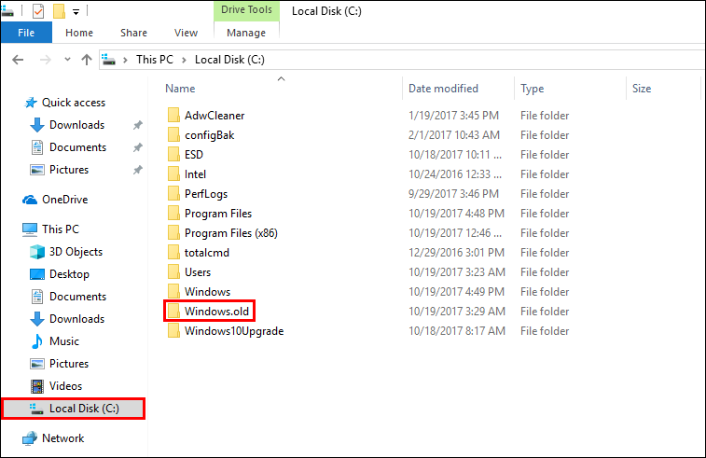Select the ESD folder icon
Screen dimensions: 706x458
[173, 155]
